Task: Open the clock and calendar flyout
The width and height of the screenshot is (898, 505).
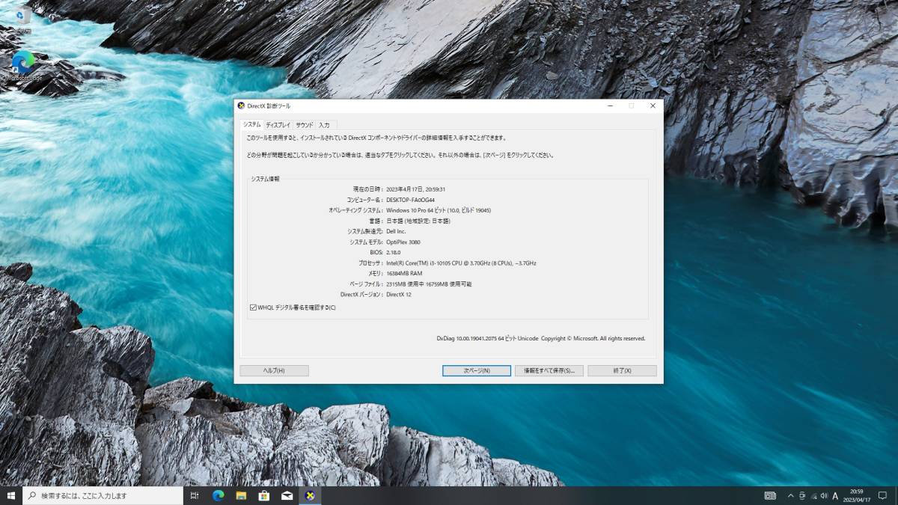Action: click(857, 495)
